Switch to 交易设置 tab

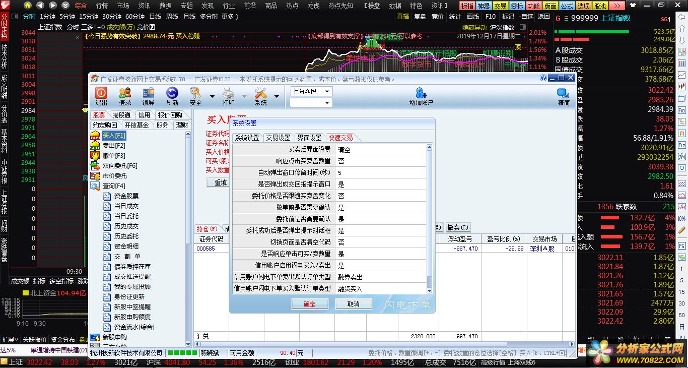pyautogui.click(x=278, y=138)
